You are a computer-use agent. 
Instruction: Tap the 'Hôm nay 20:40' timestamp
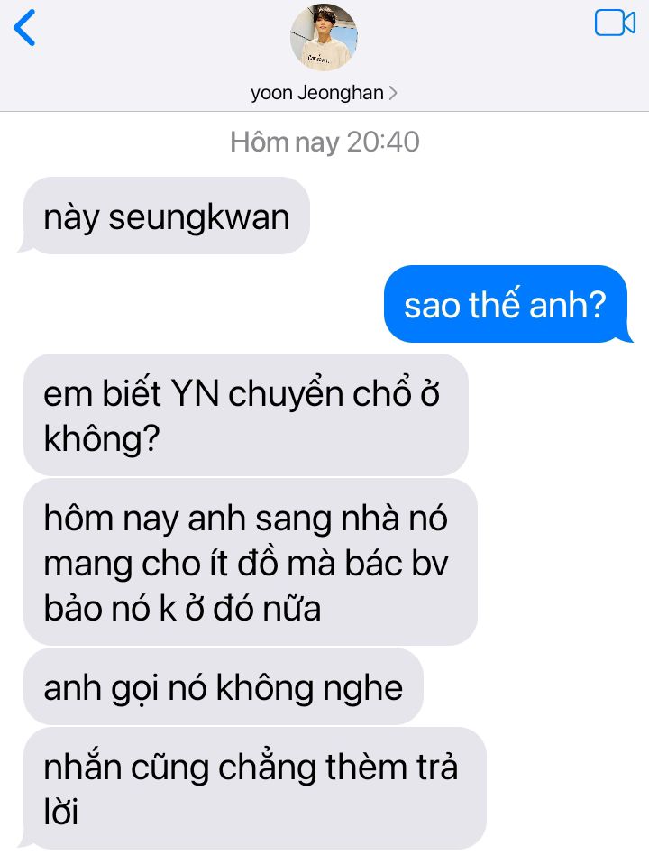(324, 142)
